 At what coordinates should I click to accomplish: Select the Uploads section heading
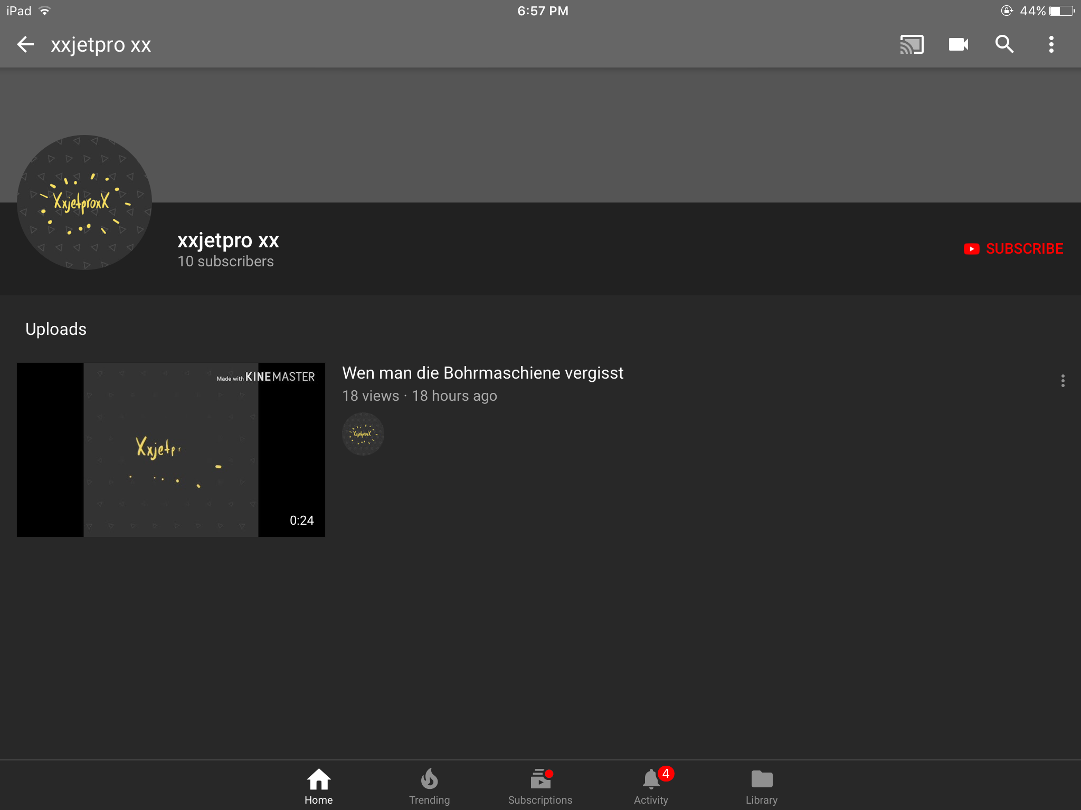click(56, 329)
